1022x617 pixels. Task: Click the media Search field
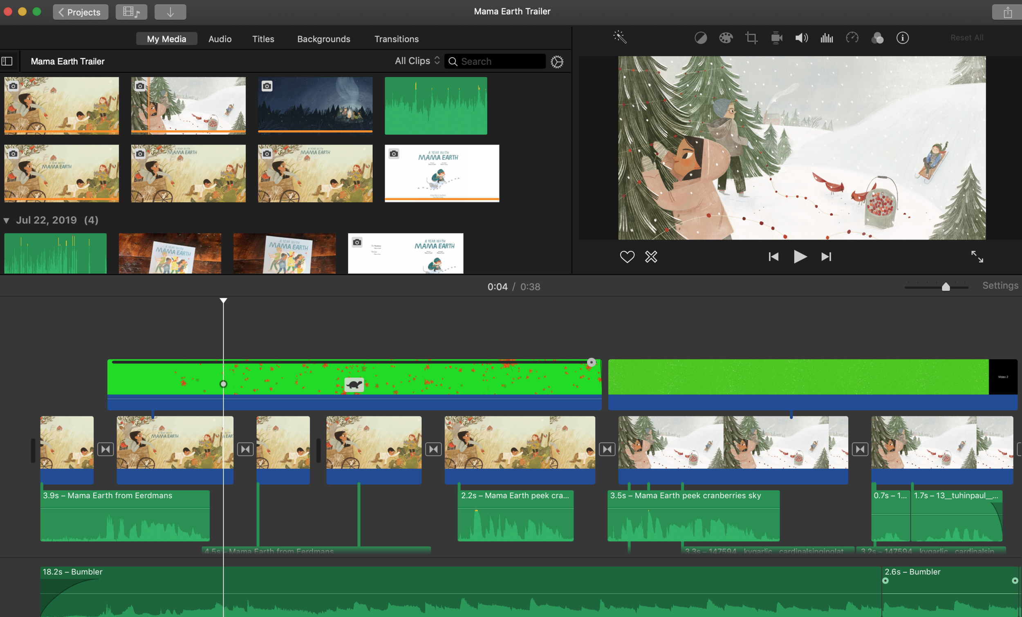pos(495,61)
